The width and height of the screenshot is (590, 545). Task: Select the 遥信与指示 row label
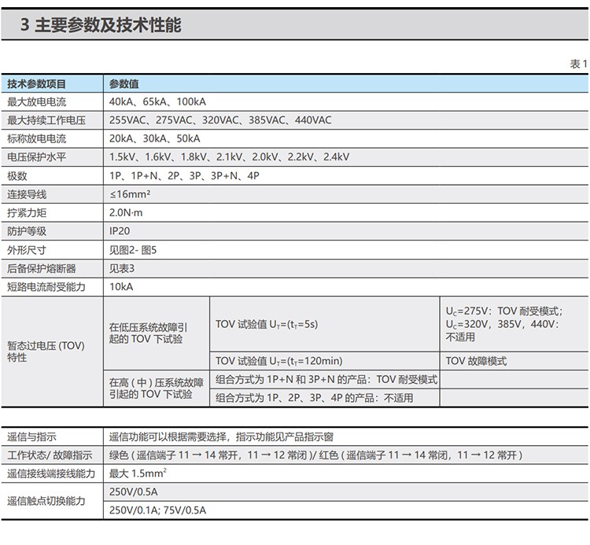(x=31, y=436)
